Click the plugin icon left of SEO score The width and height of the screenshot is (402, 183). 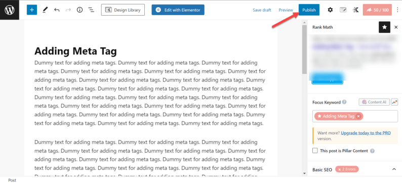(355, 10)
